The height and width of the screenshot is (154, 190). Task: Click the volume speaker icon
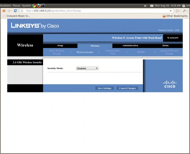tap(145, 6)
